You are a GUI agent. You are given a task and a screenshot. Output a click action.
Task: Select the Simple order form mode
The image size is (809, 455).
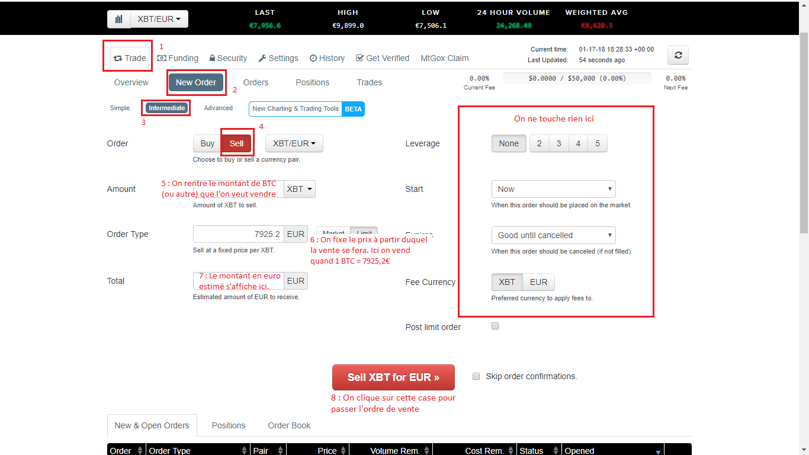(x=120, y=108)
